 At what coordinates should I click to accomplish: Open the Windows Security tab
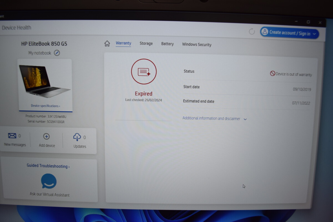coord(197,44)
